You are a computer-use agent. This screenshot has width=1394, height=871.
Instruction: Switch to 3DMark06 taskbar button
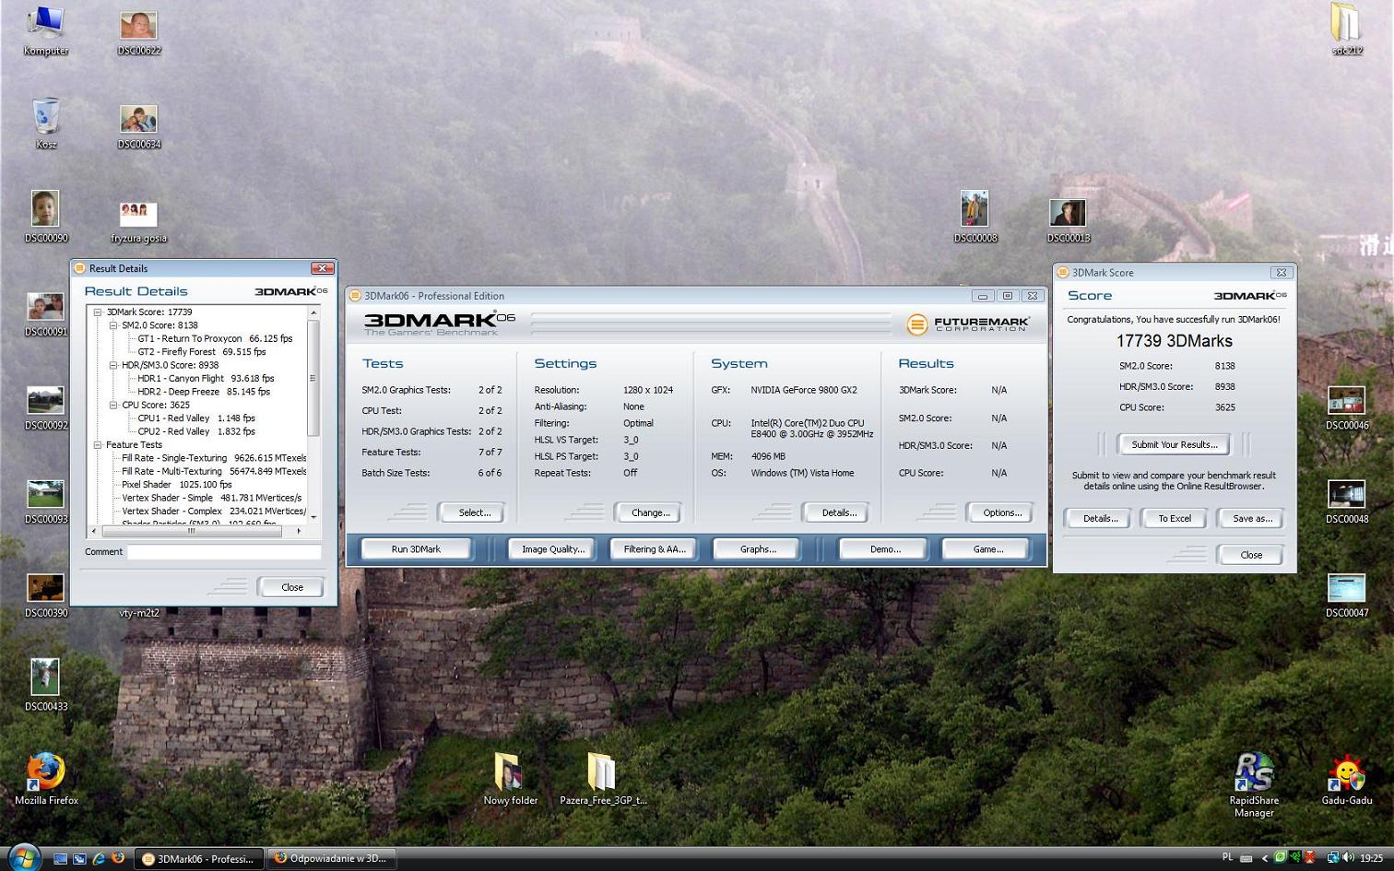pos(199,858)
